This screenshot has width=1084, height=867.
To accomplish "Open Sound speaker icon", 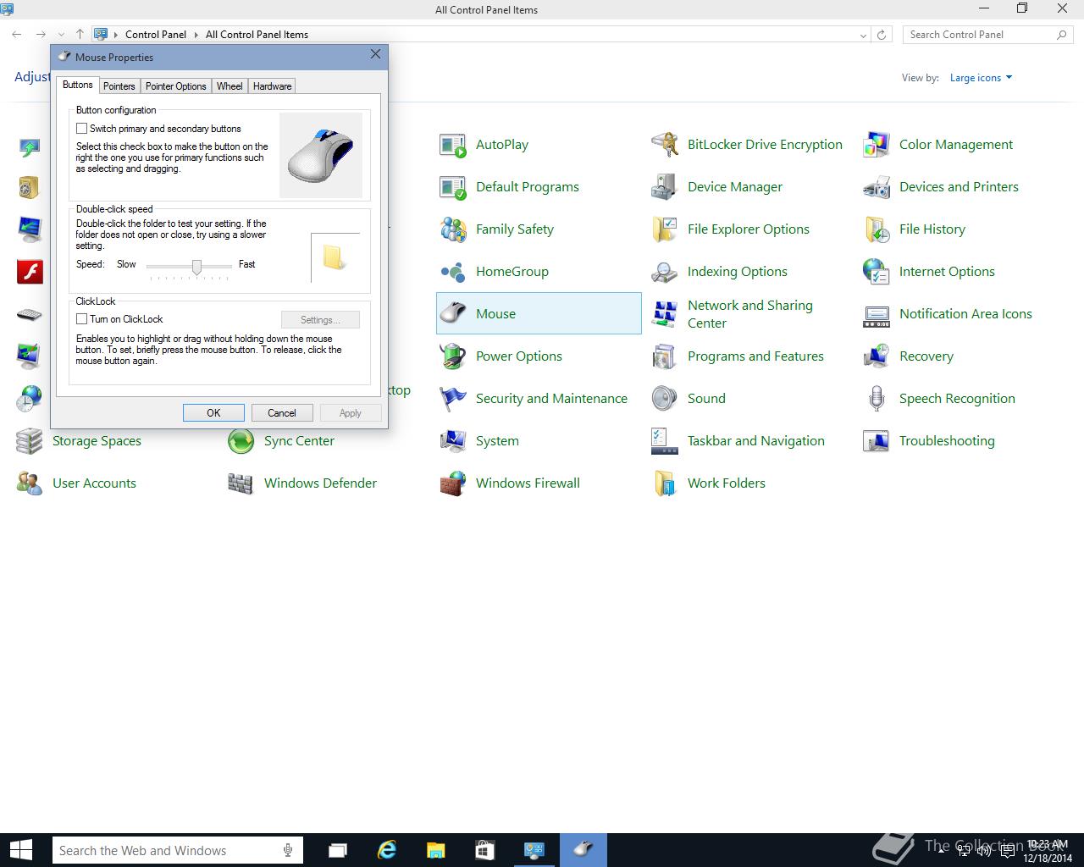I will coord(665,399).
